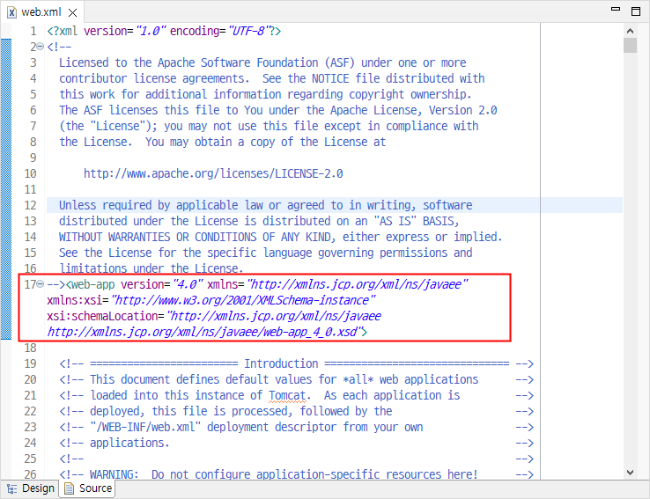Click the xsi:schemaLocation attribute name
This screenshot has width=650, height=499.
pyautogui.click(x=102, y=316)
